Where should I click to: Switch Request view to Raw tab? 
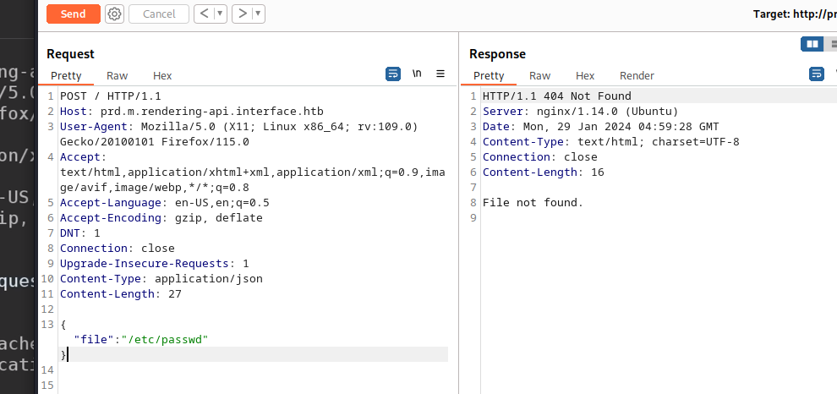(x=118, y=76)
